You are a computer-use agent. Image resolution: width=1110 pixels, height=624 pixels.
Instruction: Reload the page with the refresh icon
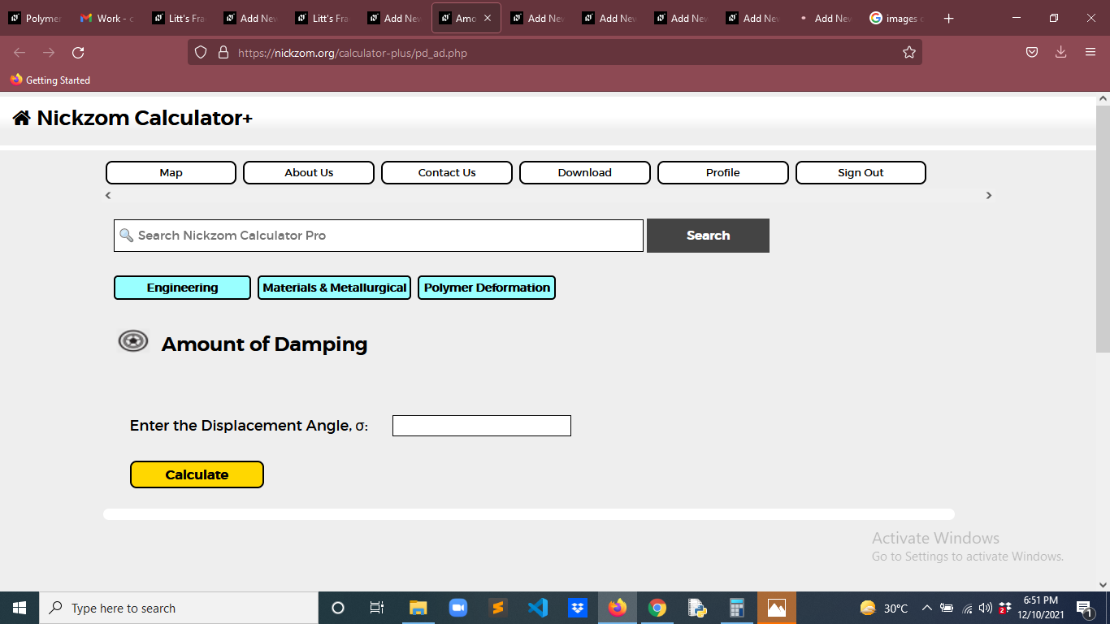(78, 53)
